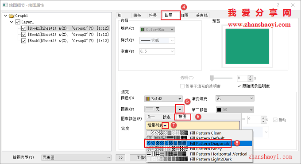Click the double-arrow collapse panel button
The image size is (301, 164).
coord(120,158)
